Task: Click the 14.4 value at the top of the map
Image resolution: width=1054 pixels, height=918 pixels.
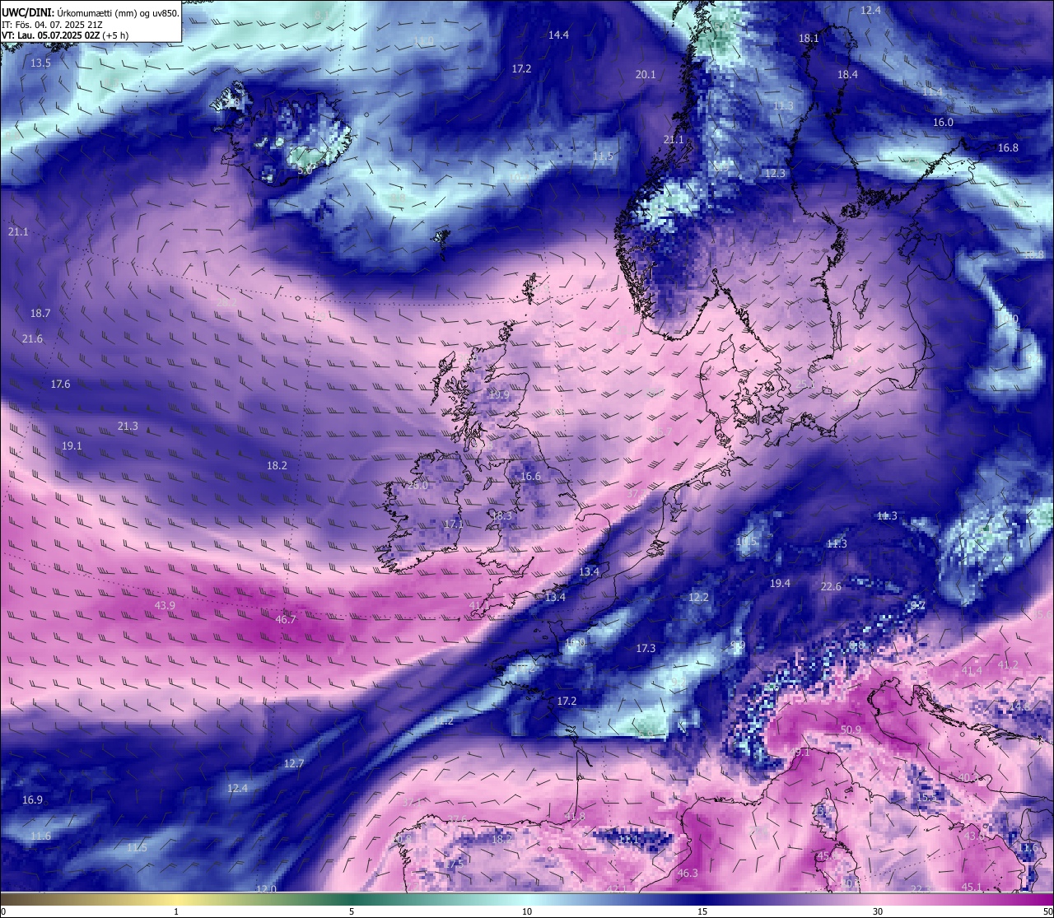Action: [558, 35]
